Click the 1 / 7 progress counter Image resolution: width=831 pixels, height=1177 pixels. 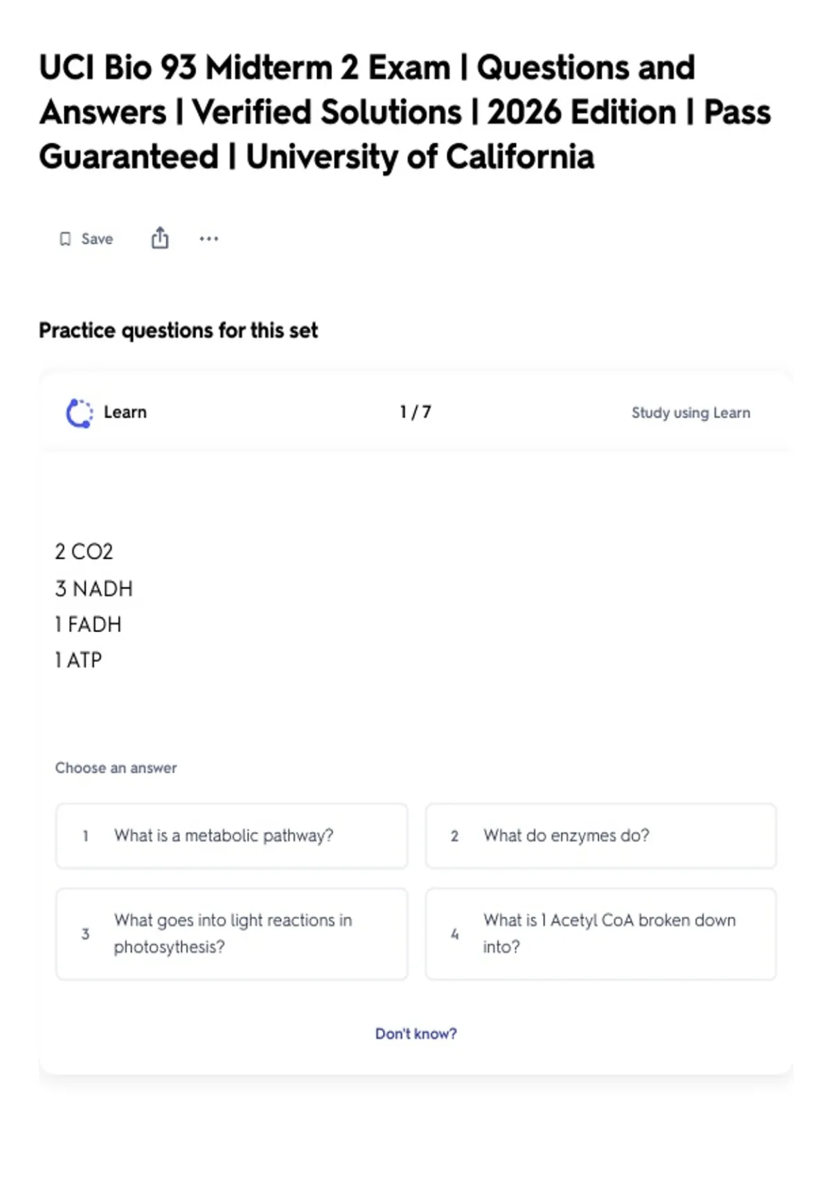coord(415,412)
